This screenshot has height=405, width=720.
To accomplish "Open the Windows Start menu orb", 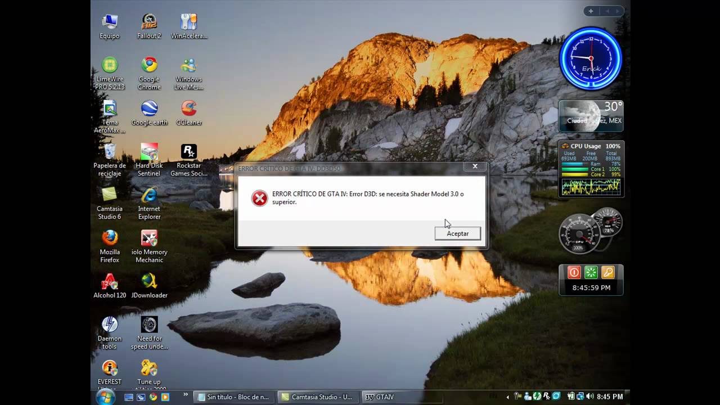I will 106,397.
